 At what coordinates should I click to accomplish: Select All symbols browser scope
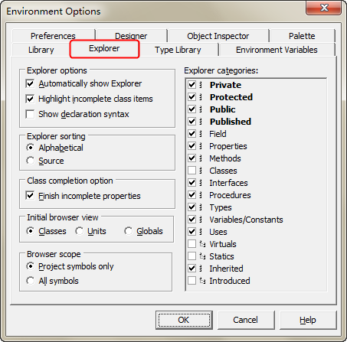pyautogui.click(x=30, y=281)
